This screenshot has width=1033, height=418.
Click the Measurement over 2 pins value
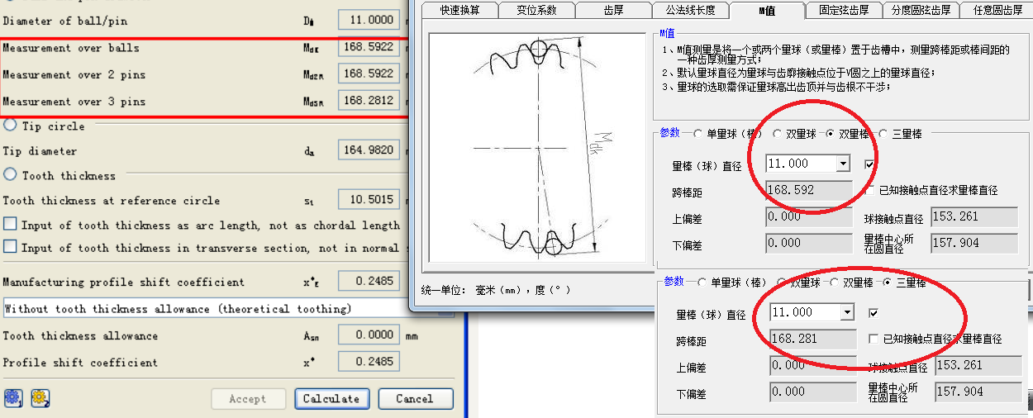(369, 74)
